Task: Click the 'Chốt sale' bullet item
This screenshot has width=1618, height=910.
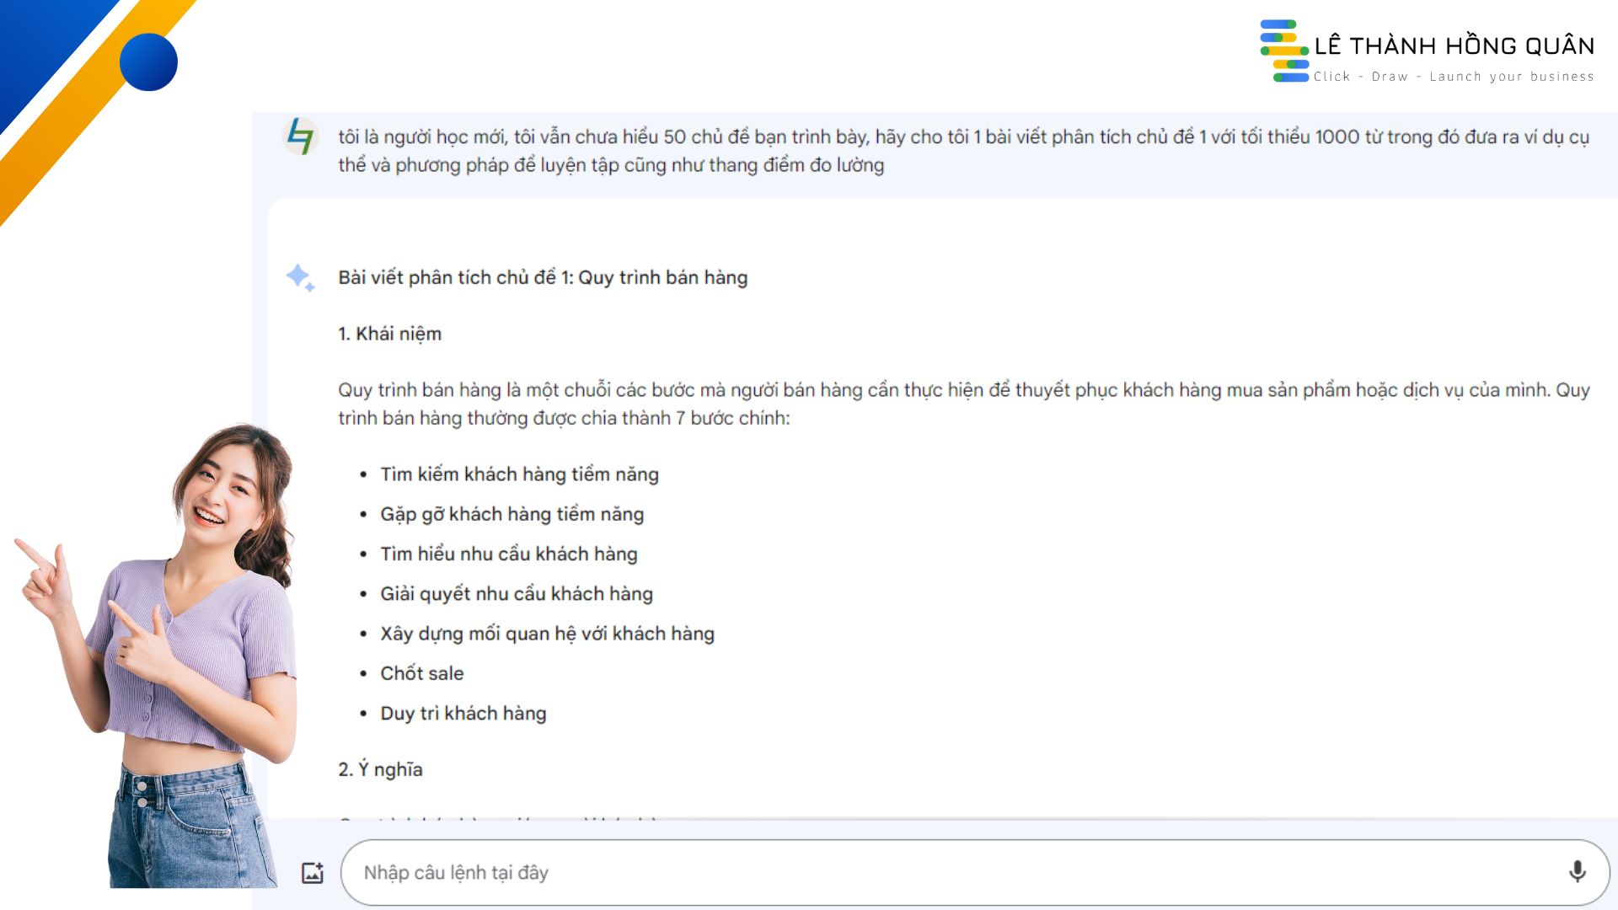Action: [421, 673]
